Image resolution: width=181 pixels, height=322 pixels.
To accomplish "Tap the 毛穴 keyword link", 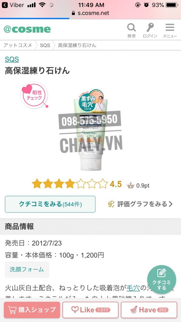I will [x=133, y=288].
